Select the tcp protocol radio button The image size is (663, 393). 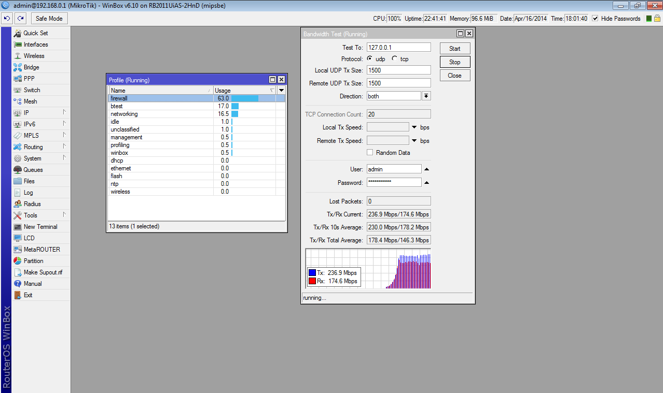395,59
